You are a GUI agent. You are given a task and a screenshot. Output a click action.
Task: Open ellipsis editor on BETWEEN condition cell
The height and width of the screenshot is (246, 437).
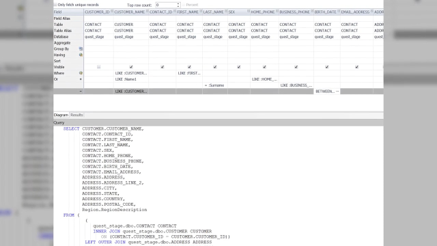pyautogui.click(x=337, y=91)
